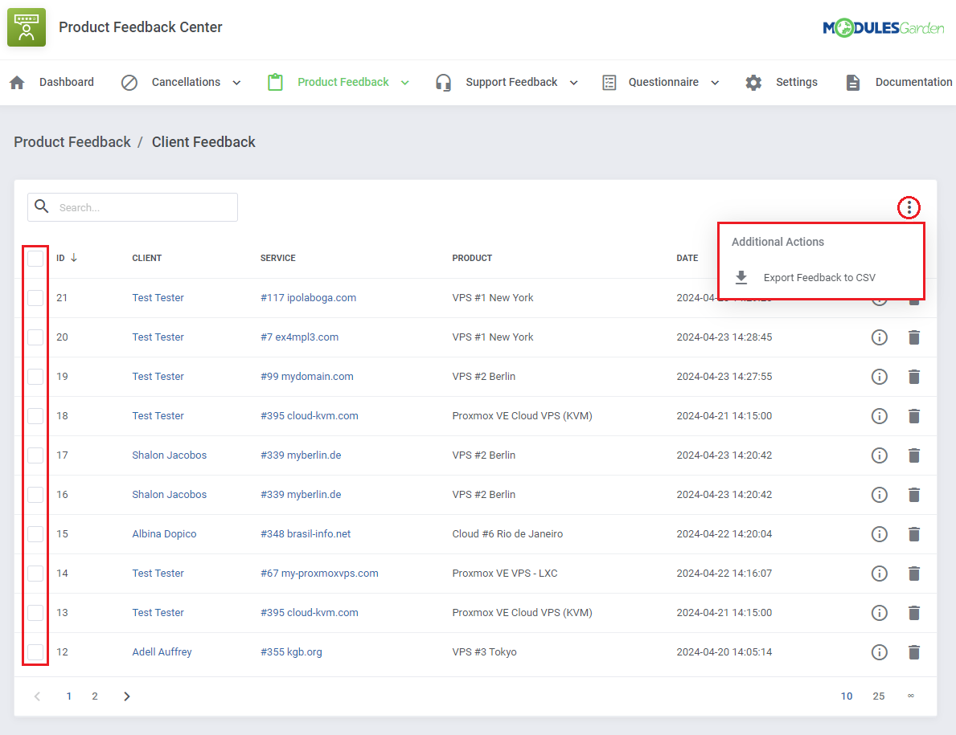Viewport: 956px width, 735px height.
Task: Show unlimited entries per page
Action: [910, 696]
